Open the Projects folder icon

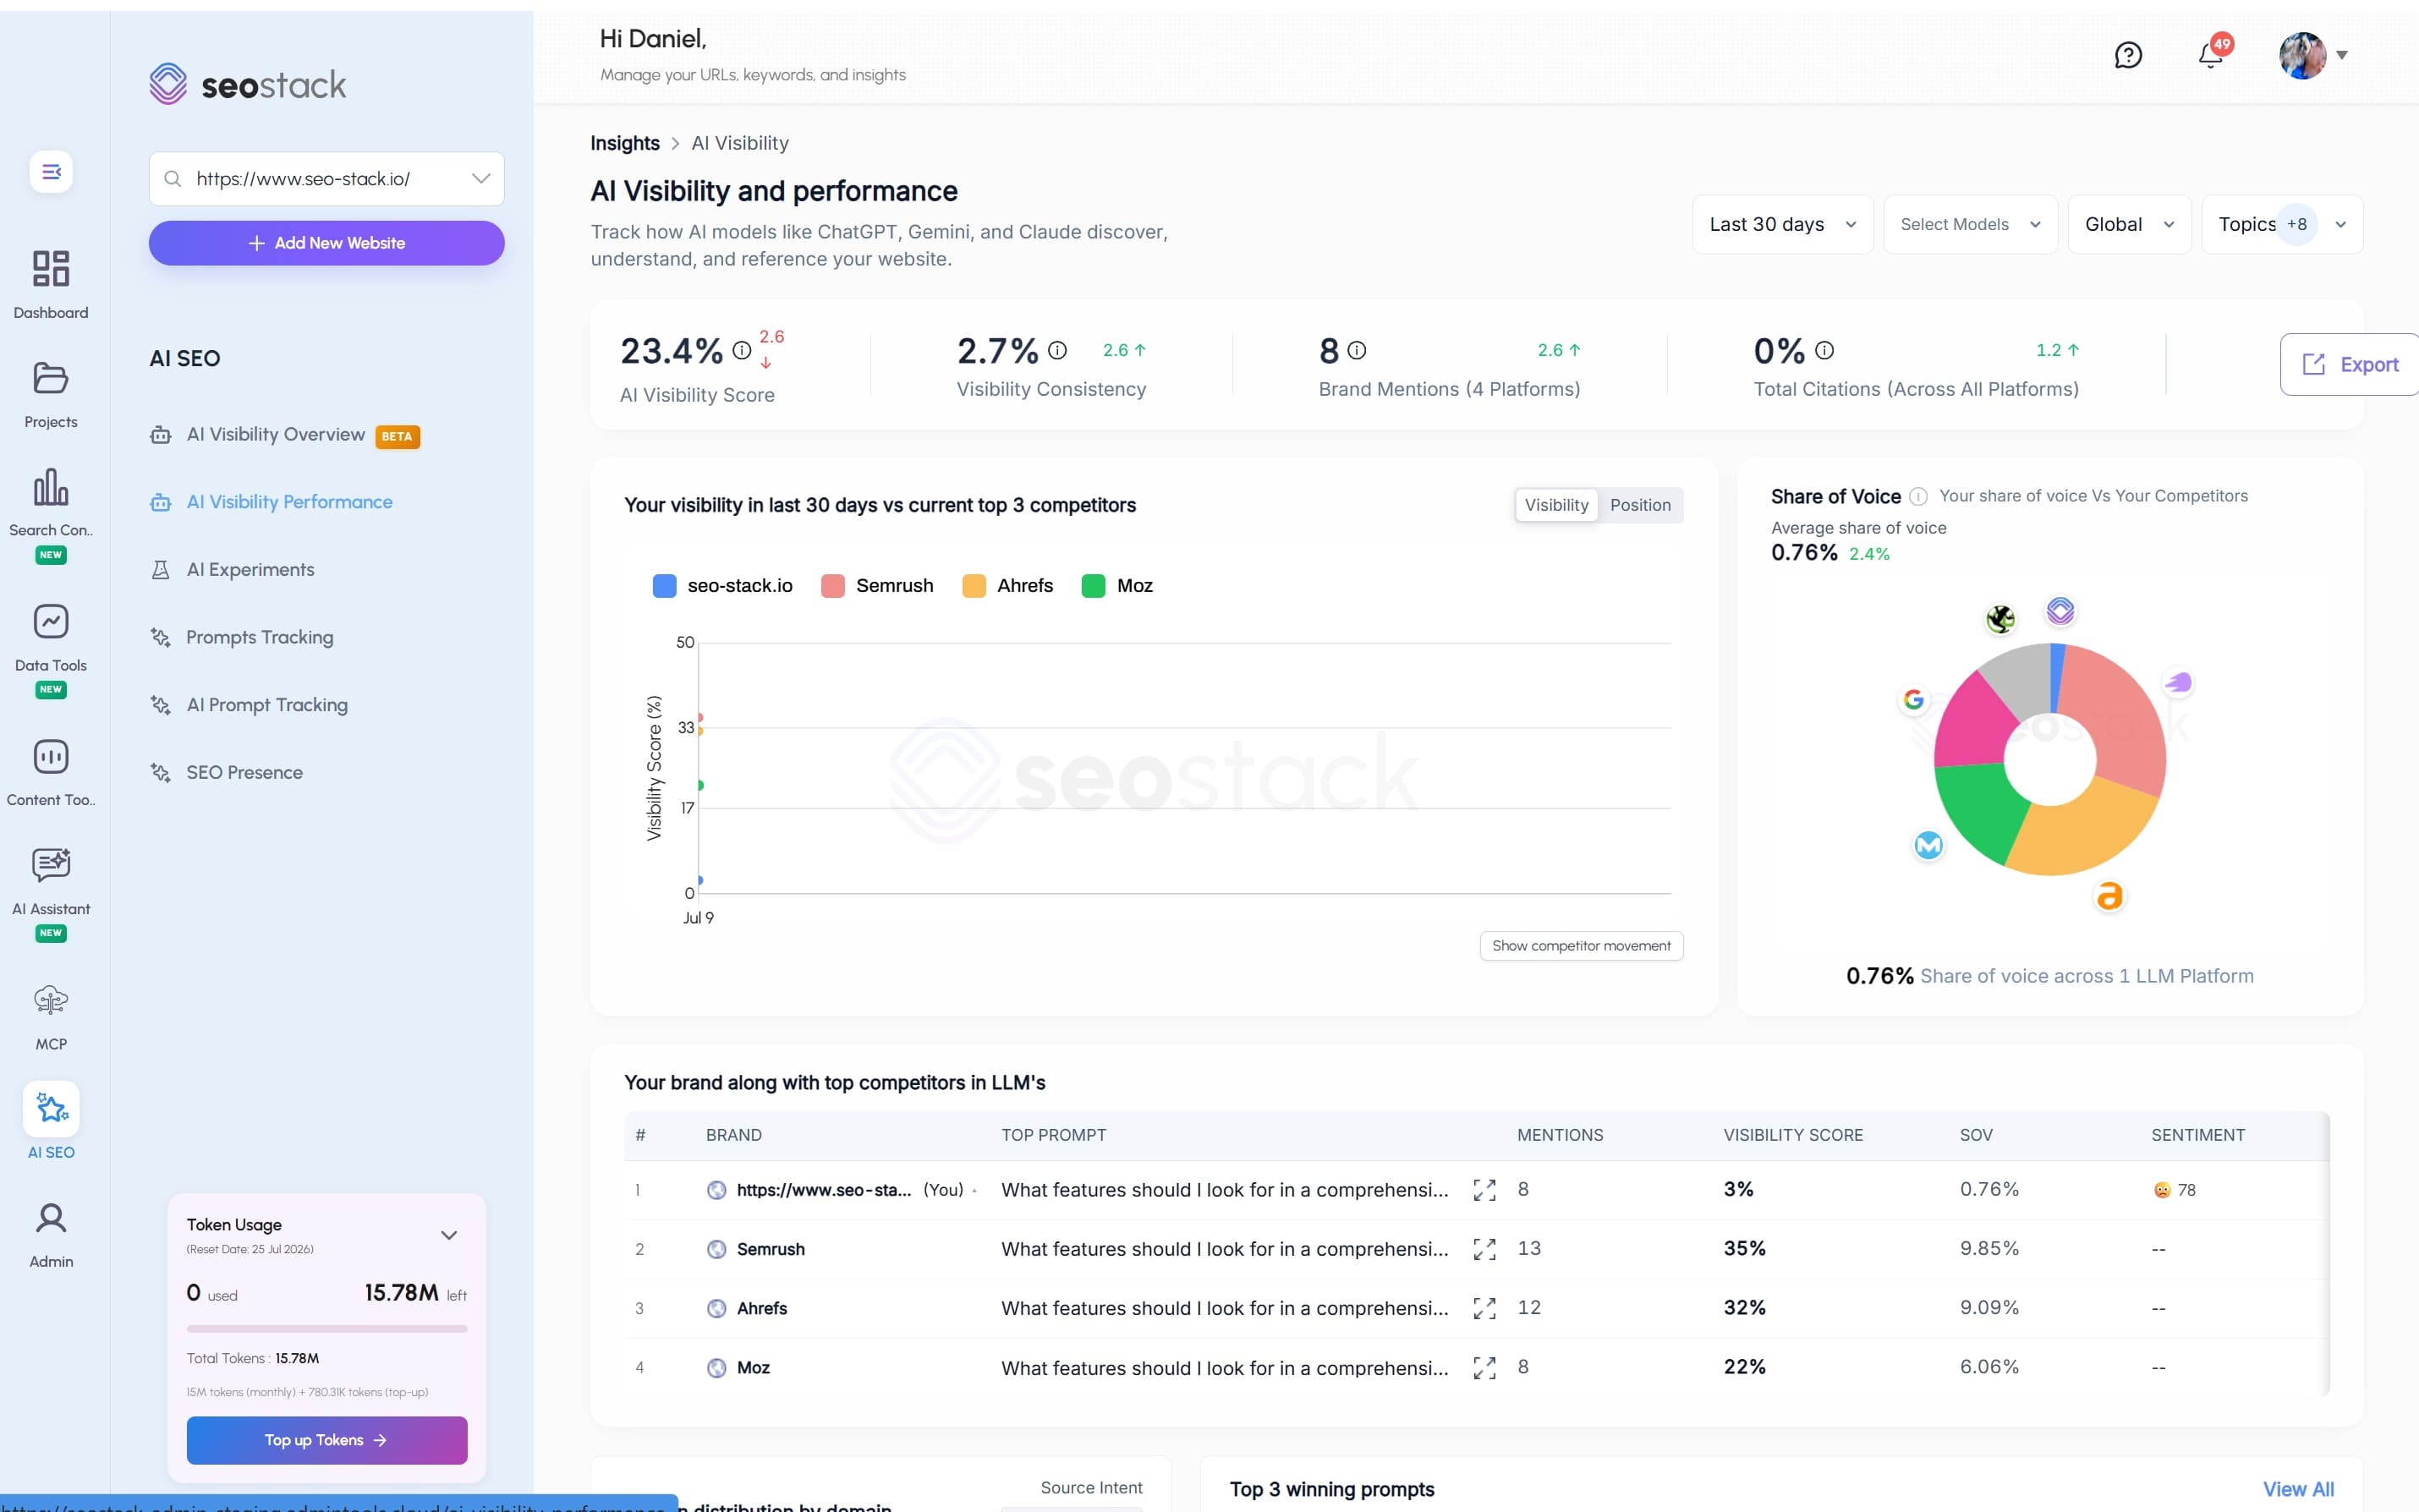(x=51, y=378)
